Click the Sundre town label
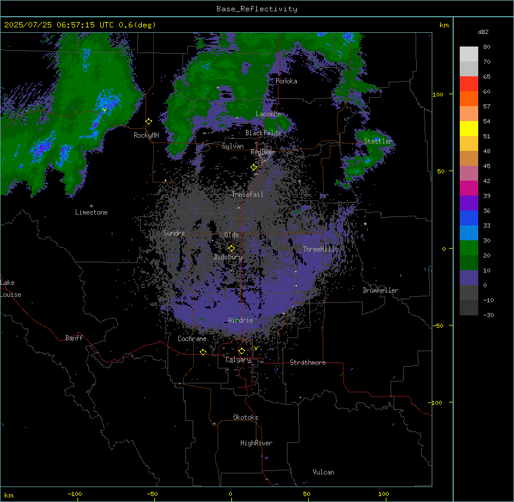Viewport: 514px width, 502px height. pyautogui.click(x=174, y=233)
